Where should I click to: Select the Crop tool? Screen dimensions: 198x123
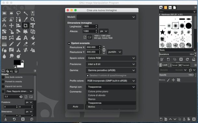[26, 26]
